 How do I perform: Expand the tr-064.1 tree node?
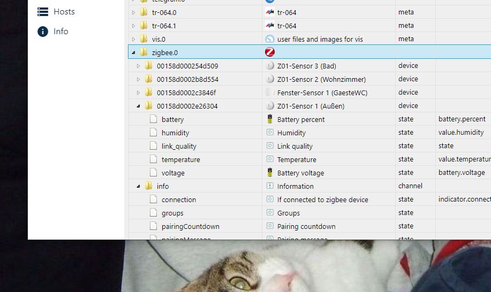(x=134, y=26)
